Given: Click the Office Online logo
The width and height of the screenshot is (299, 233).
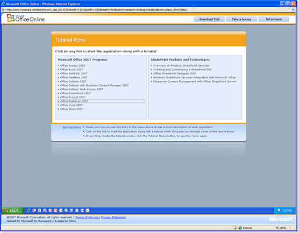Looking at the screenshot, I should [26, 18].
